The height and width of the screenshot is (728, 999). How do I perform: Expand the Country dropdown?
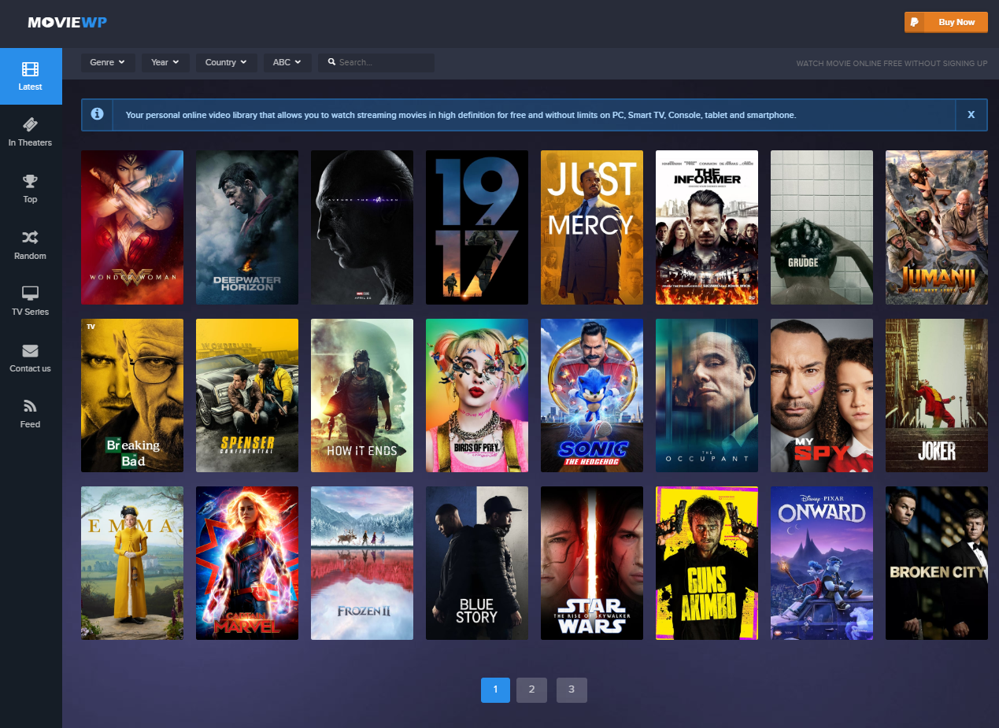pos(226,62)
